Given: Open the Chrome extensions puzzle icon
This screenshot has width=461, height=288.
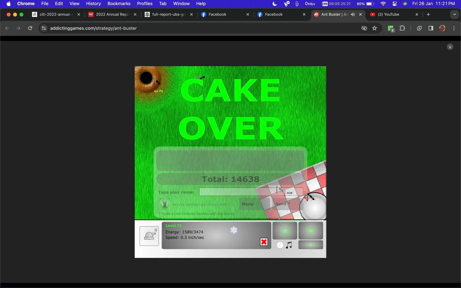Looking at the screenshot, I should [x=402, y=28].
